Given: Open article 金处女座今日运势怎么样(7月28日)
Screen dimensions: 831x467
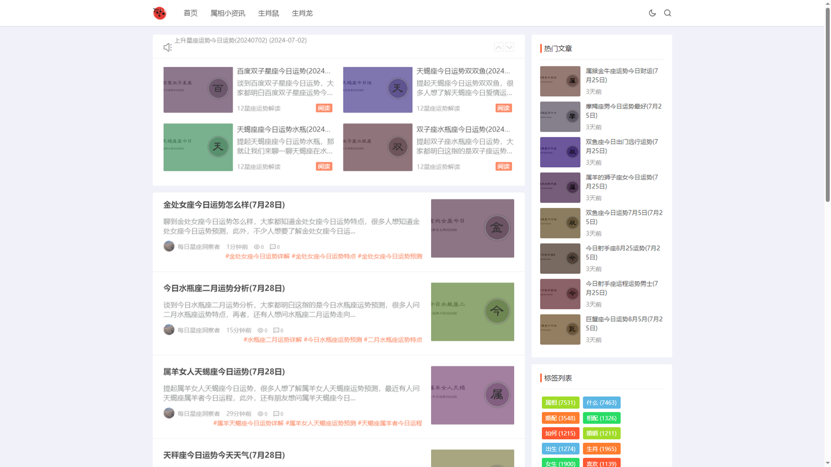Looking at the screenshot, I should [x=224, y=205].
